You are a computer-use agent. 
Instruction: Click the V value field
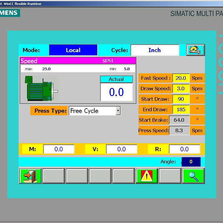tap(122, 149)
